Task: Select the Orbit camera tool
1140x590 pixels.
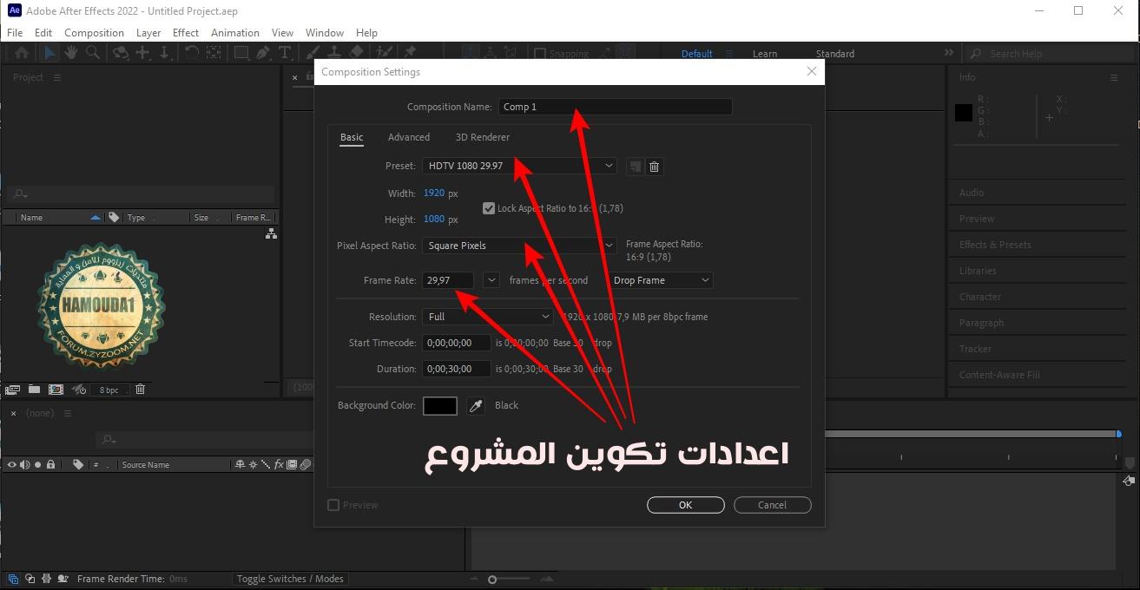Action: click(x=121, y=53)
